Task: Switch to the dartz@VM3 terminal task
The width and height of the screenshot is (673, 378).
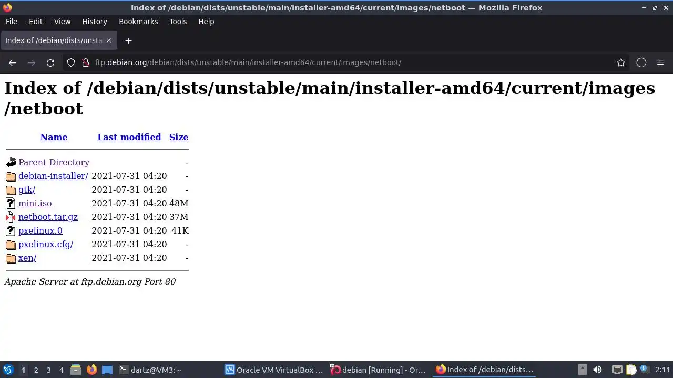Action: pyautogui.click(x=168, y=370)
